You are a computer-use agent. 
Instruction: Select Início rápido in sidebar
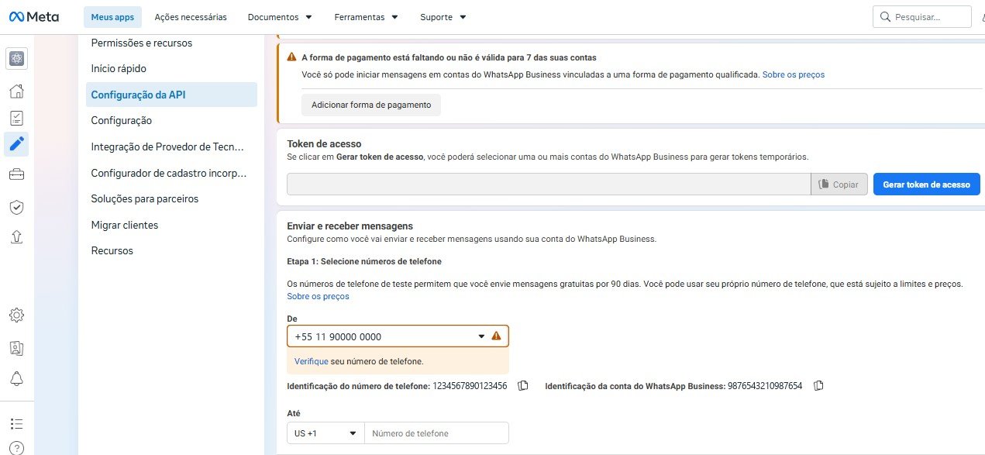(119, 68)
